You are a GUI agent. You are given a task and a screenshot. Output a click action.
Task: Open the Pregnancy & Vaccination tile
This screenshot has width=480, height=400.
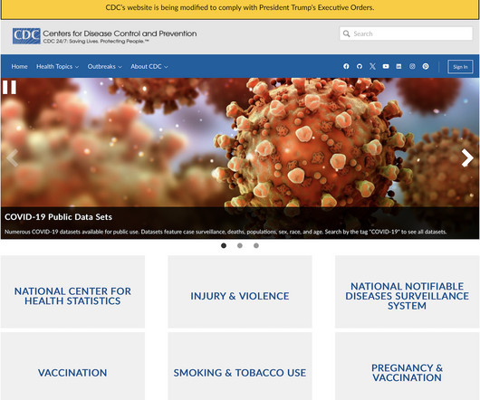tap(408, 367)
